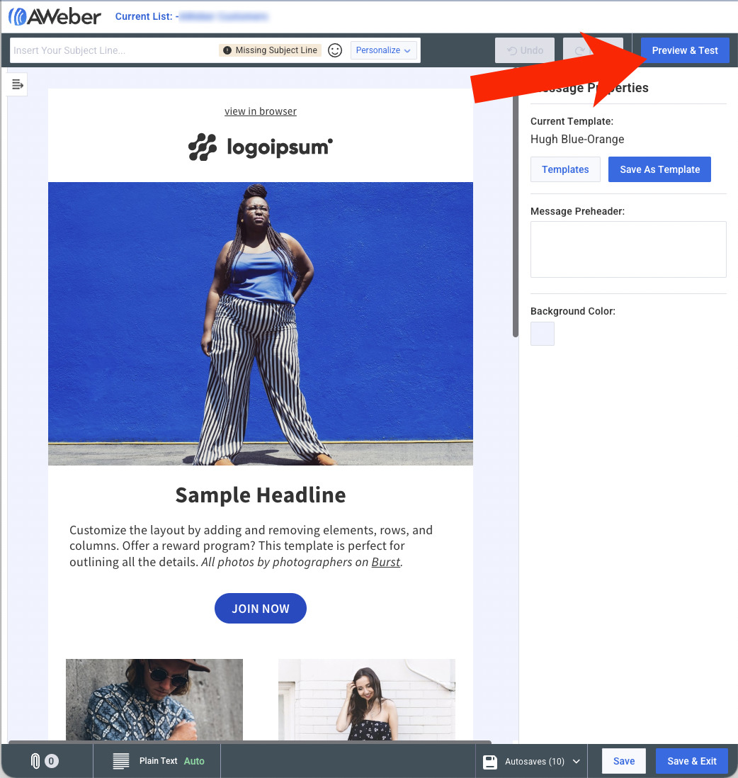Click Save As Template
The height and width of the screenshot is (778, 738).
coord(659,169)
